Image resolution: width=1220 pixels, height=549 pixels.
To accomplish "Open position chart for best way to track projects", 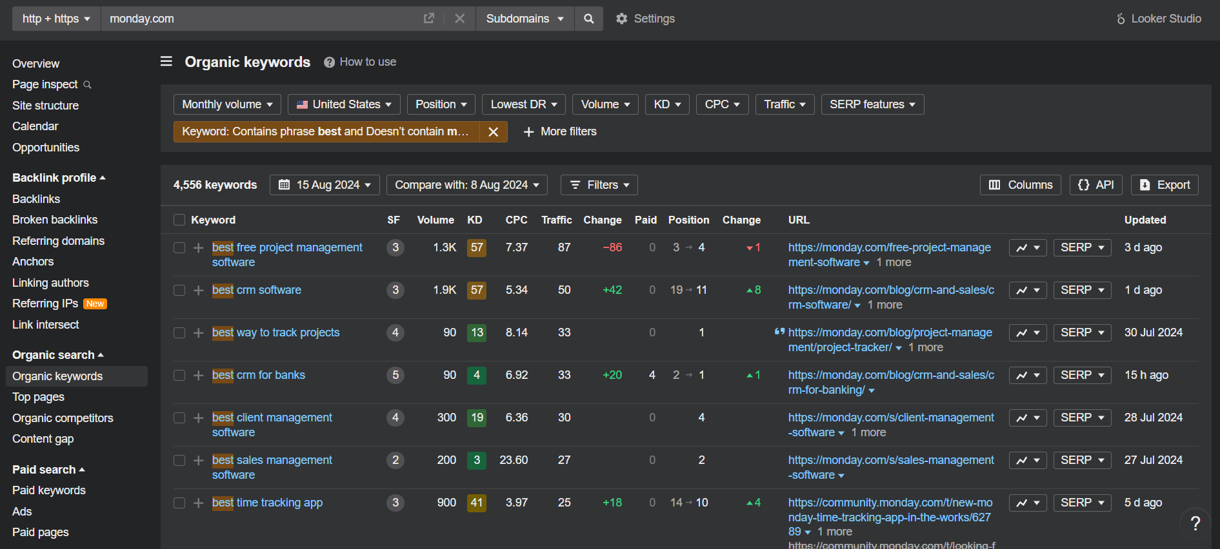I will point(1028,333).
